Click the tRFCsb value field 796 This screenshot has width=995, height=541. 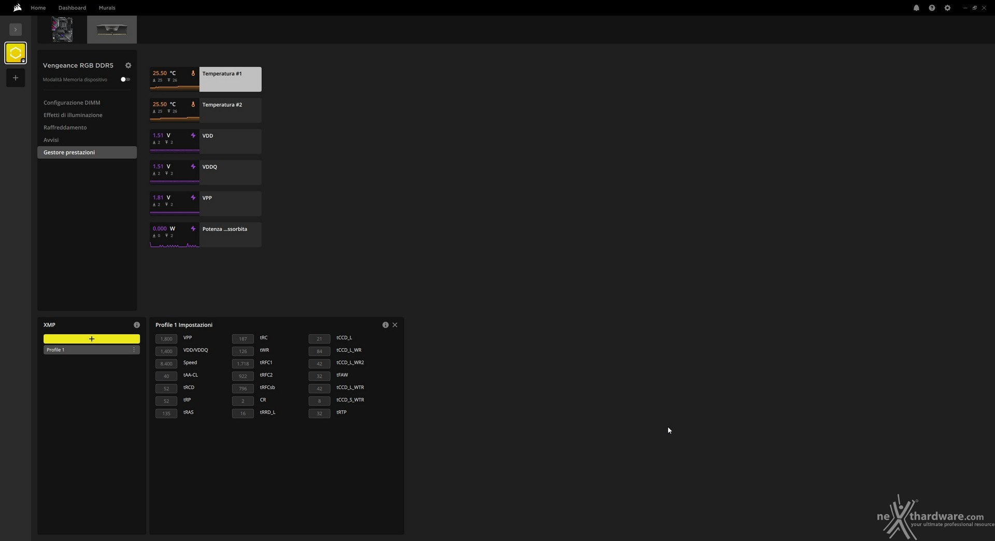[x=243, y=389]
